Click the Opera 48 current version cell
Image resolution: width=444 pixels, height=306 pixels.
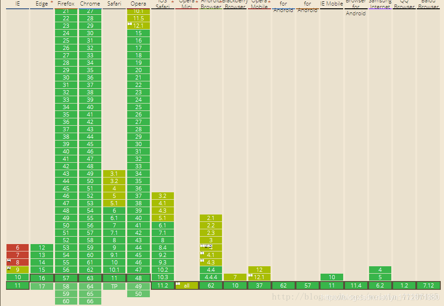tap(138, 278)
